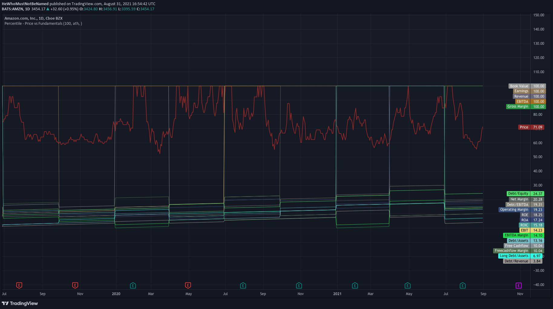Image resolution: width=553 pixels, height=309 pixels.
Task: Click the TradingView logo at bottom left
Action: 20,303
